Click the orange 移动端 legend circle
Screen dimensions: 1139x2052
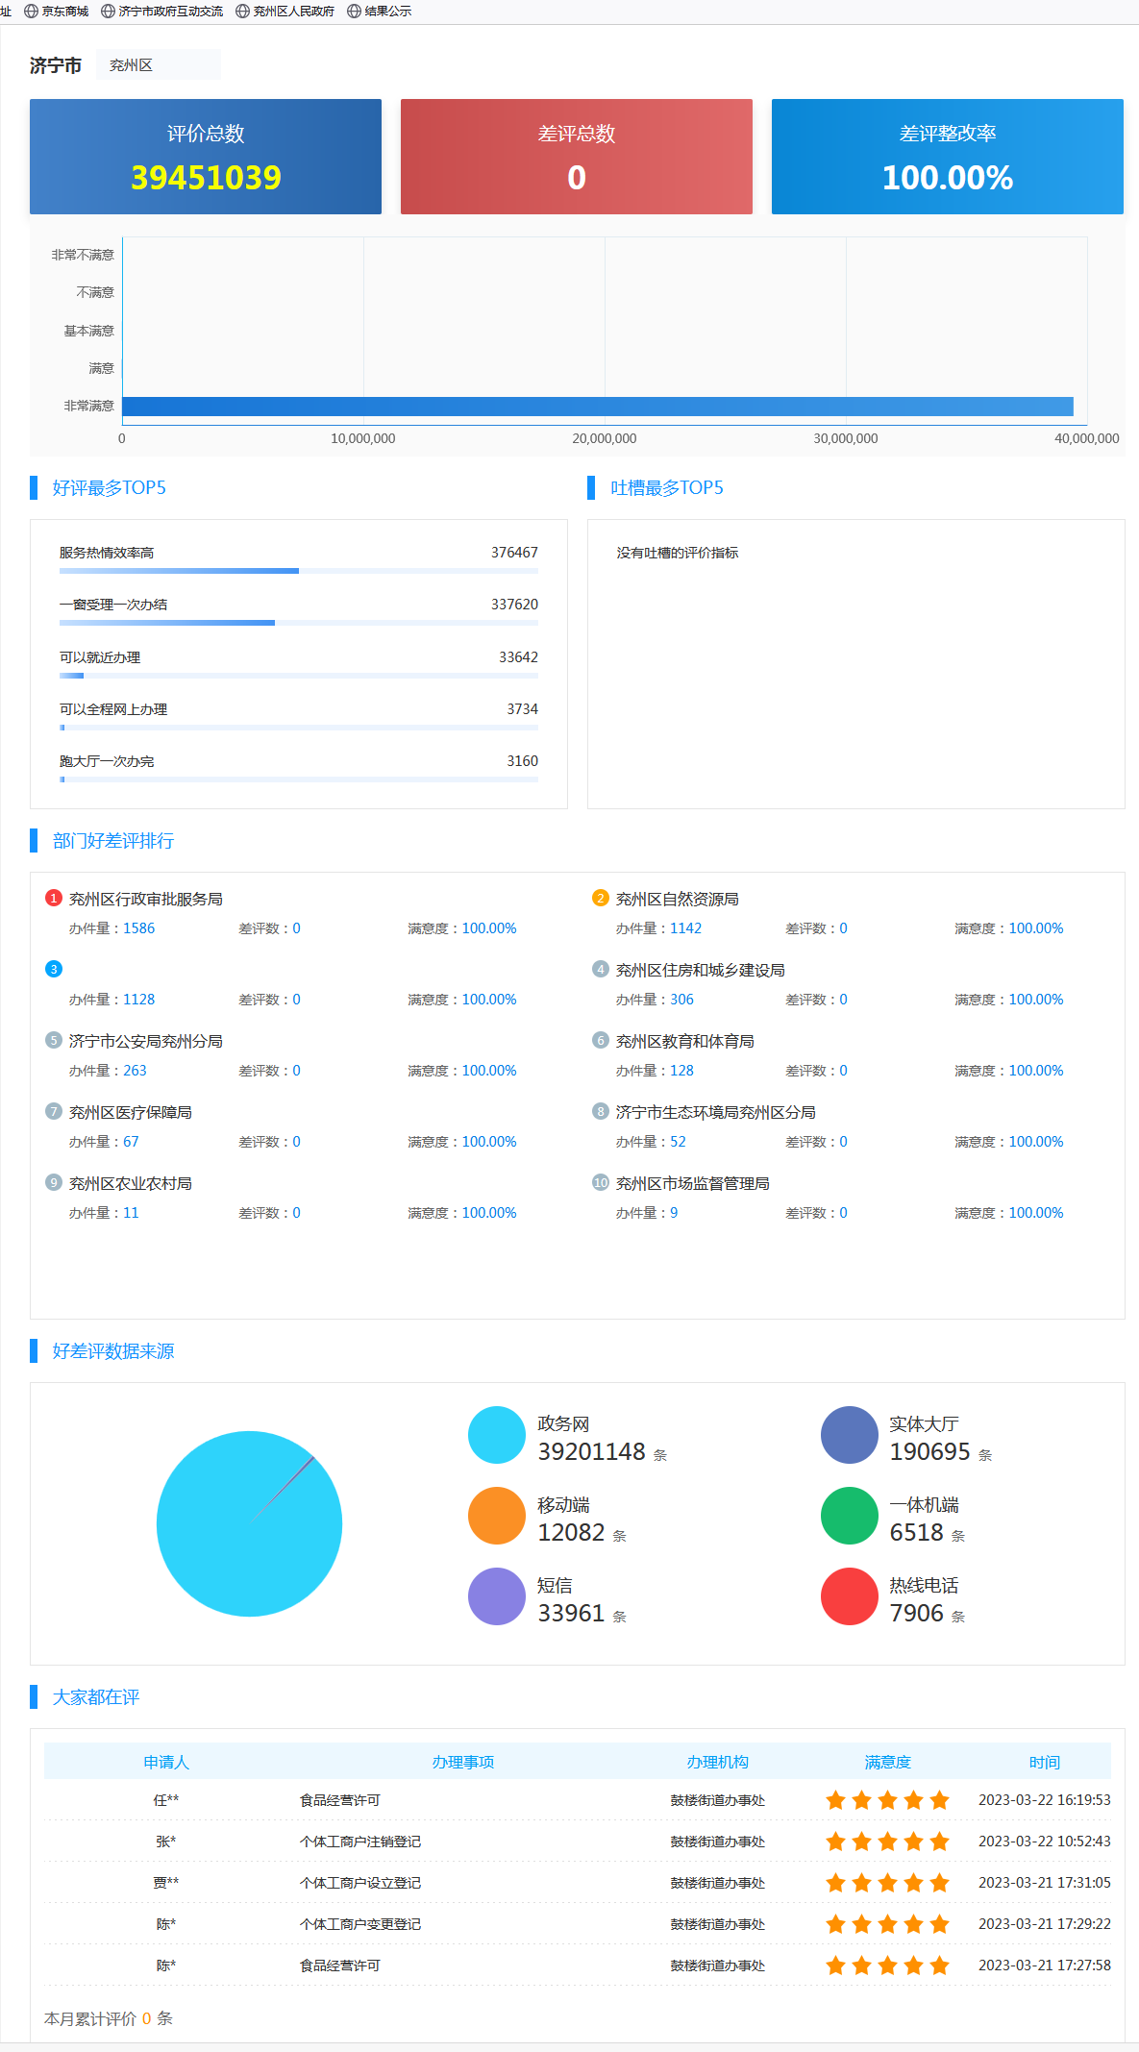pos(496,1516)
